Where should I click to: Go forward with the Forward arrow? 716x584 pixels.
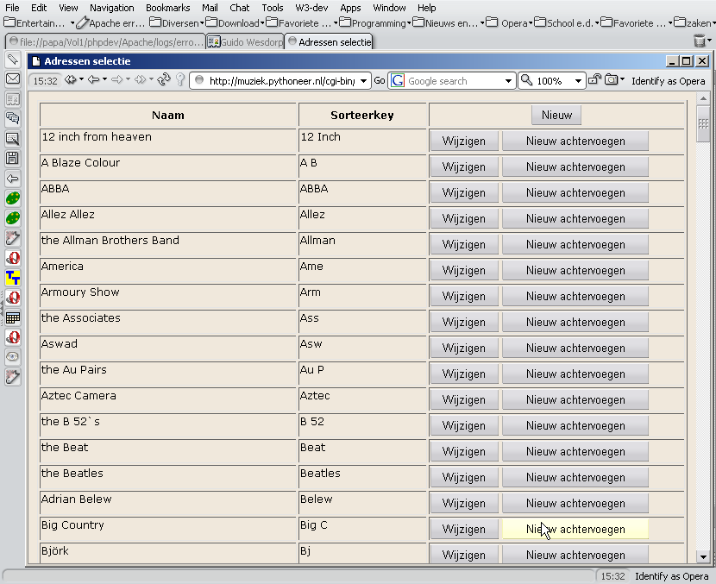click(x=117, y=80)
